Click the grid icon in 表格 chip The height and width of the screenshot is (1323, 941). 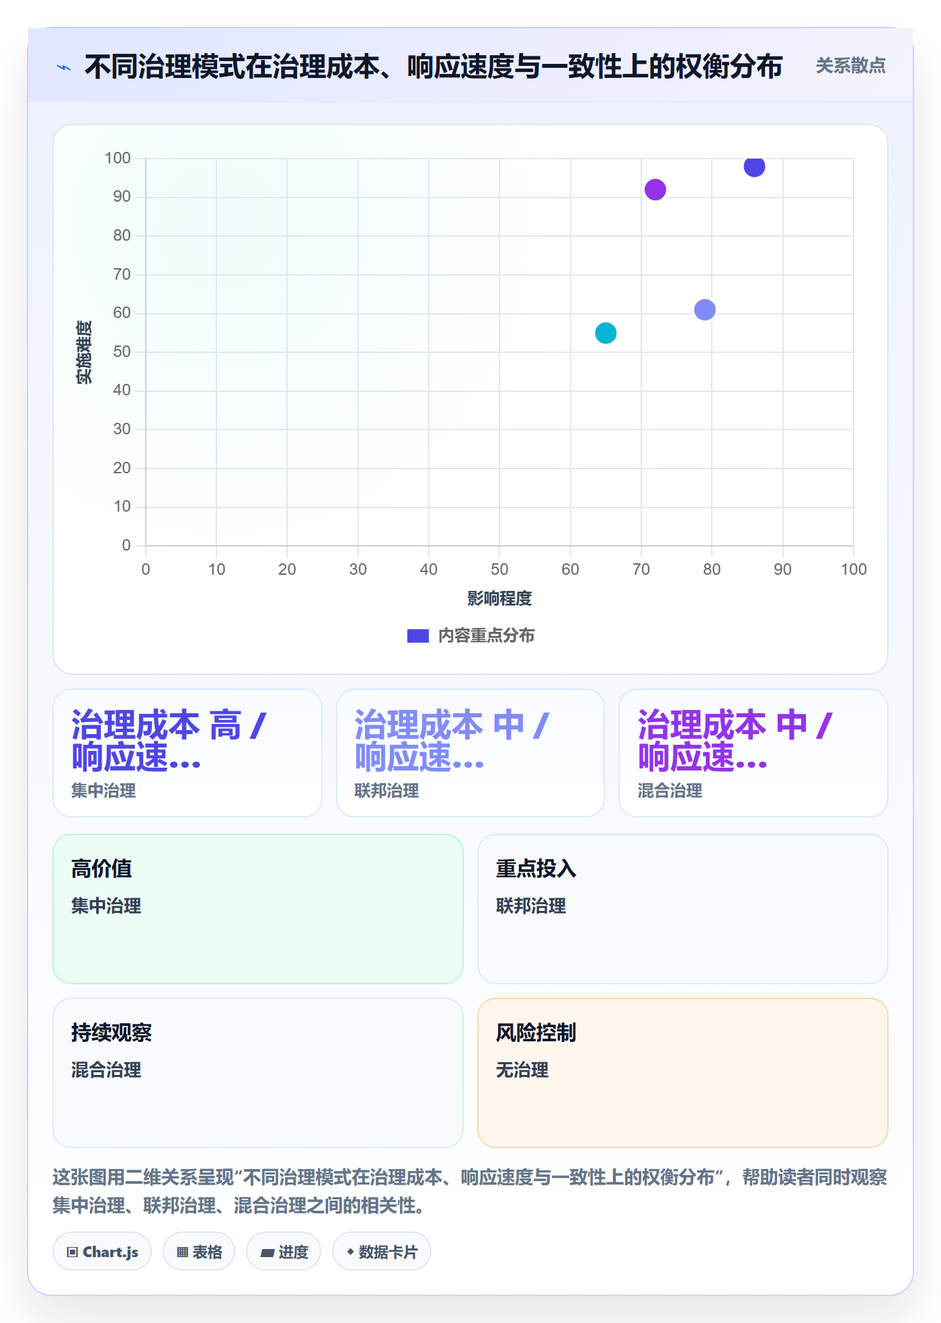tap(182, 1252)
